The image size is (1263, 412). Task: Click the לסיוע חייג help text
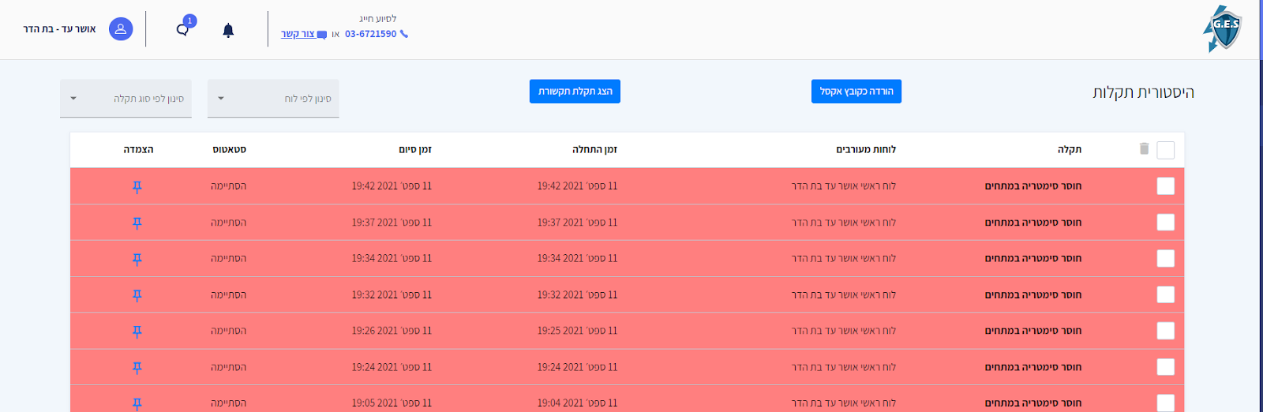(378, 18)
